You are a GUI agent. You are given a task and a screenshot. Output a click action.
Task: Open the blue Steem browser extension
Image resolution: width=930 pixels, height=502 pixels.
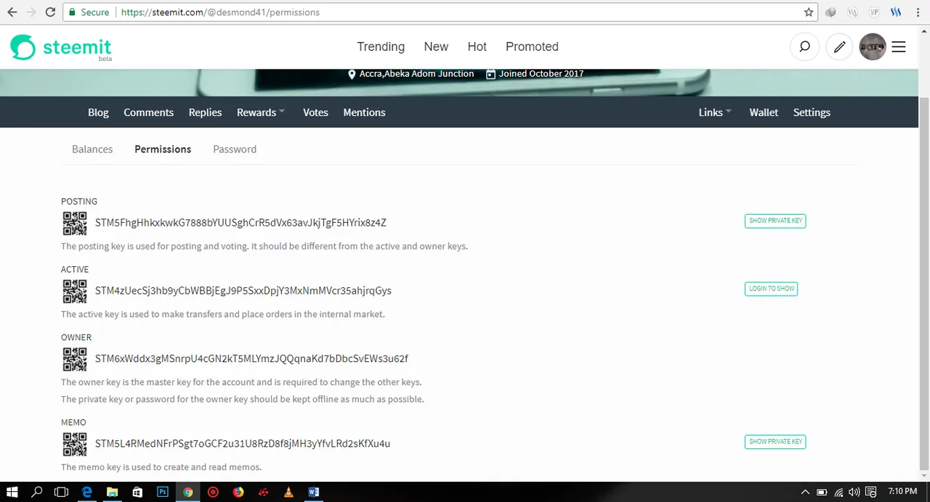896,12
